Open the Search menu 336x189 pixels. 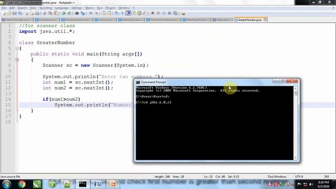pos(22,8)
